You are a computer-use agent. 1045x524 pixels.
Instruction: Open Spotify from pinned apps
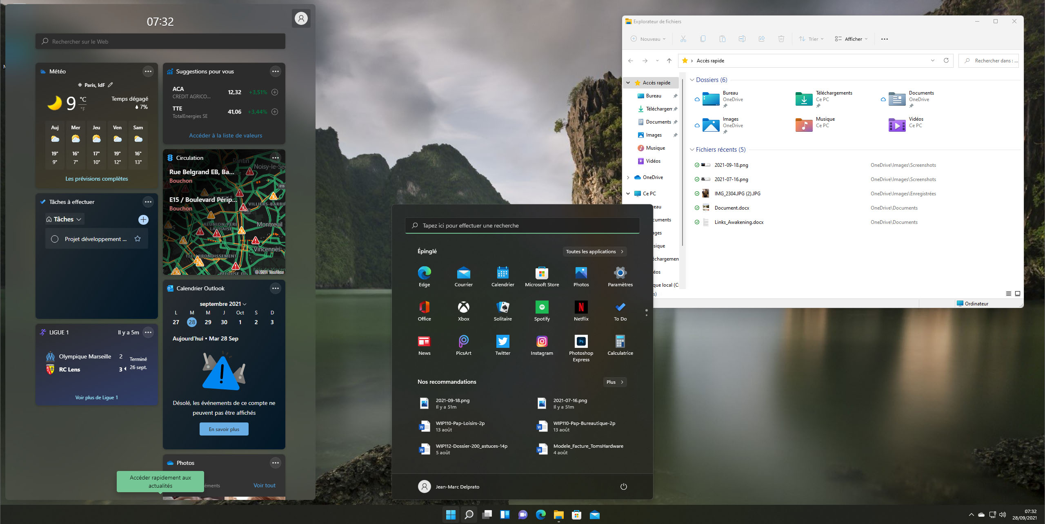coord(542,308)
